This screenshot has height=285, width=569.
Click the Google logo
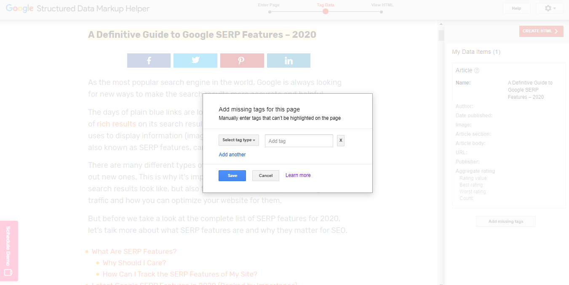(x=19, y=8)
